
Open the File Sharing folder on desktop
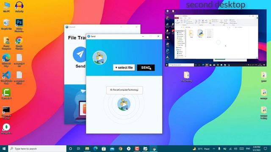(186, 77)
